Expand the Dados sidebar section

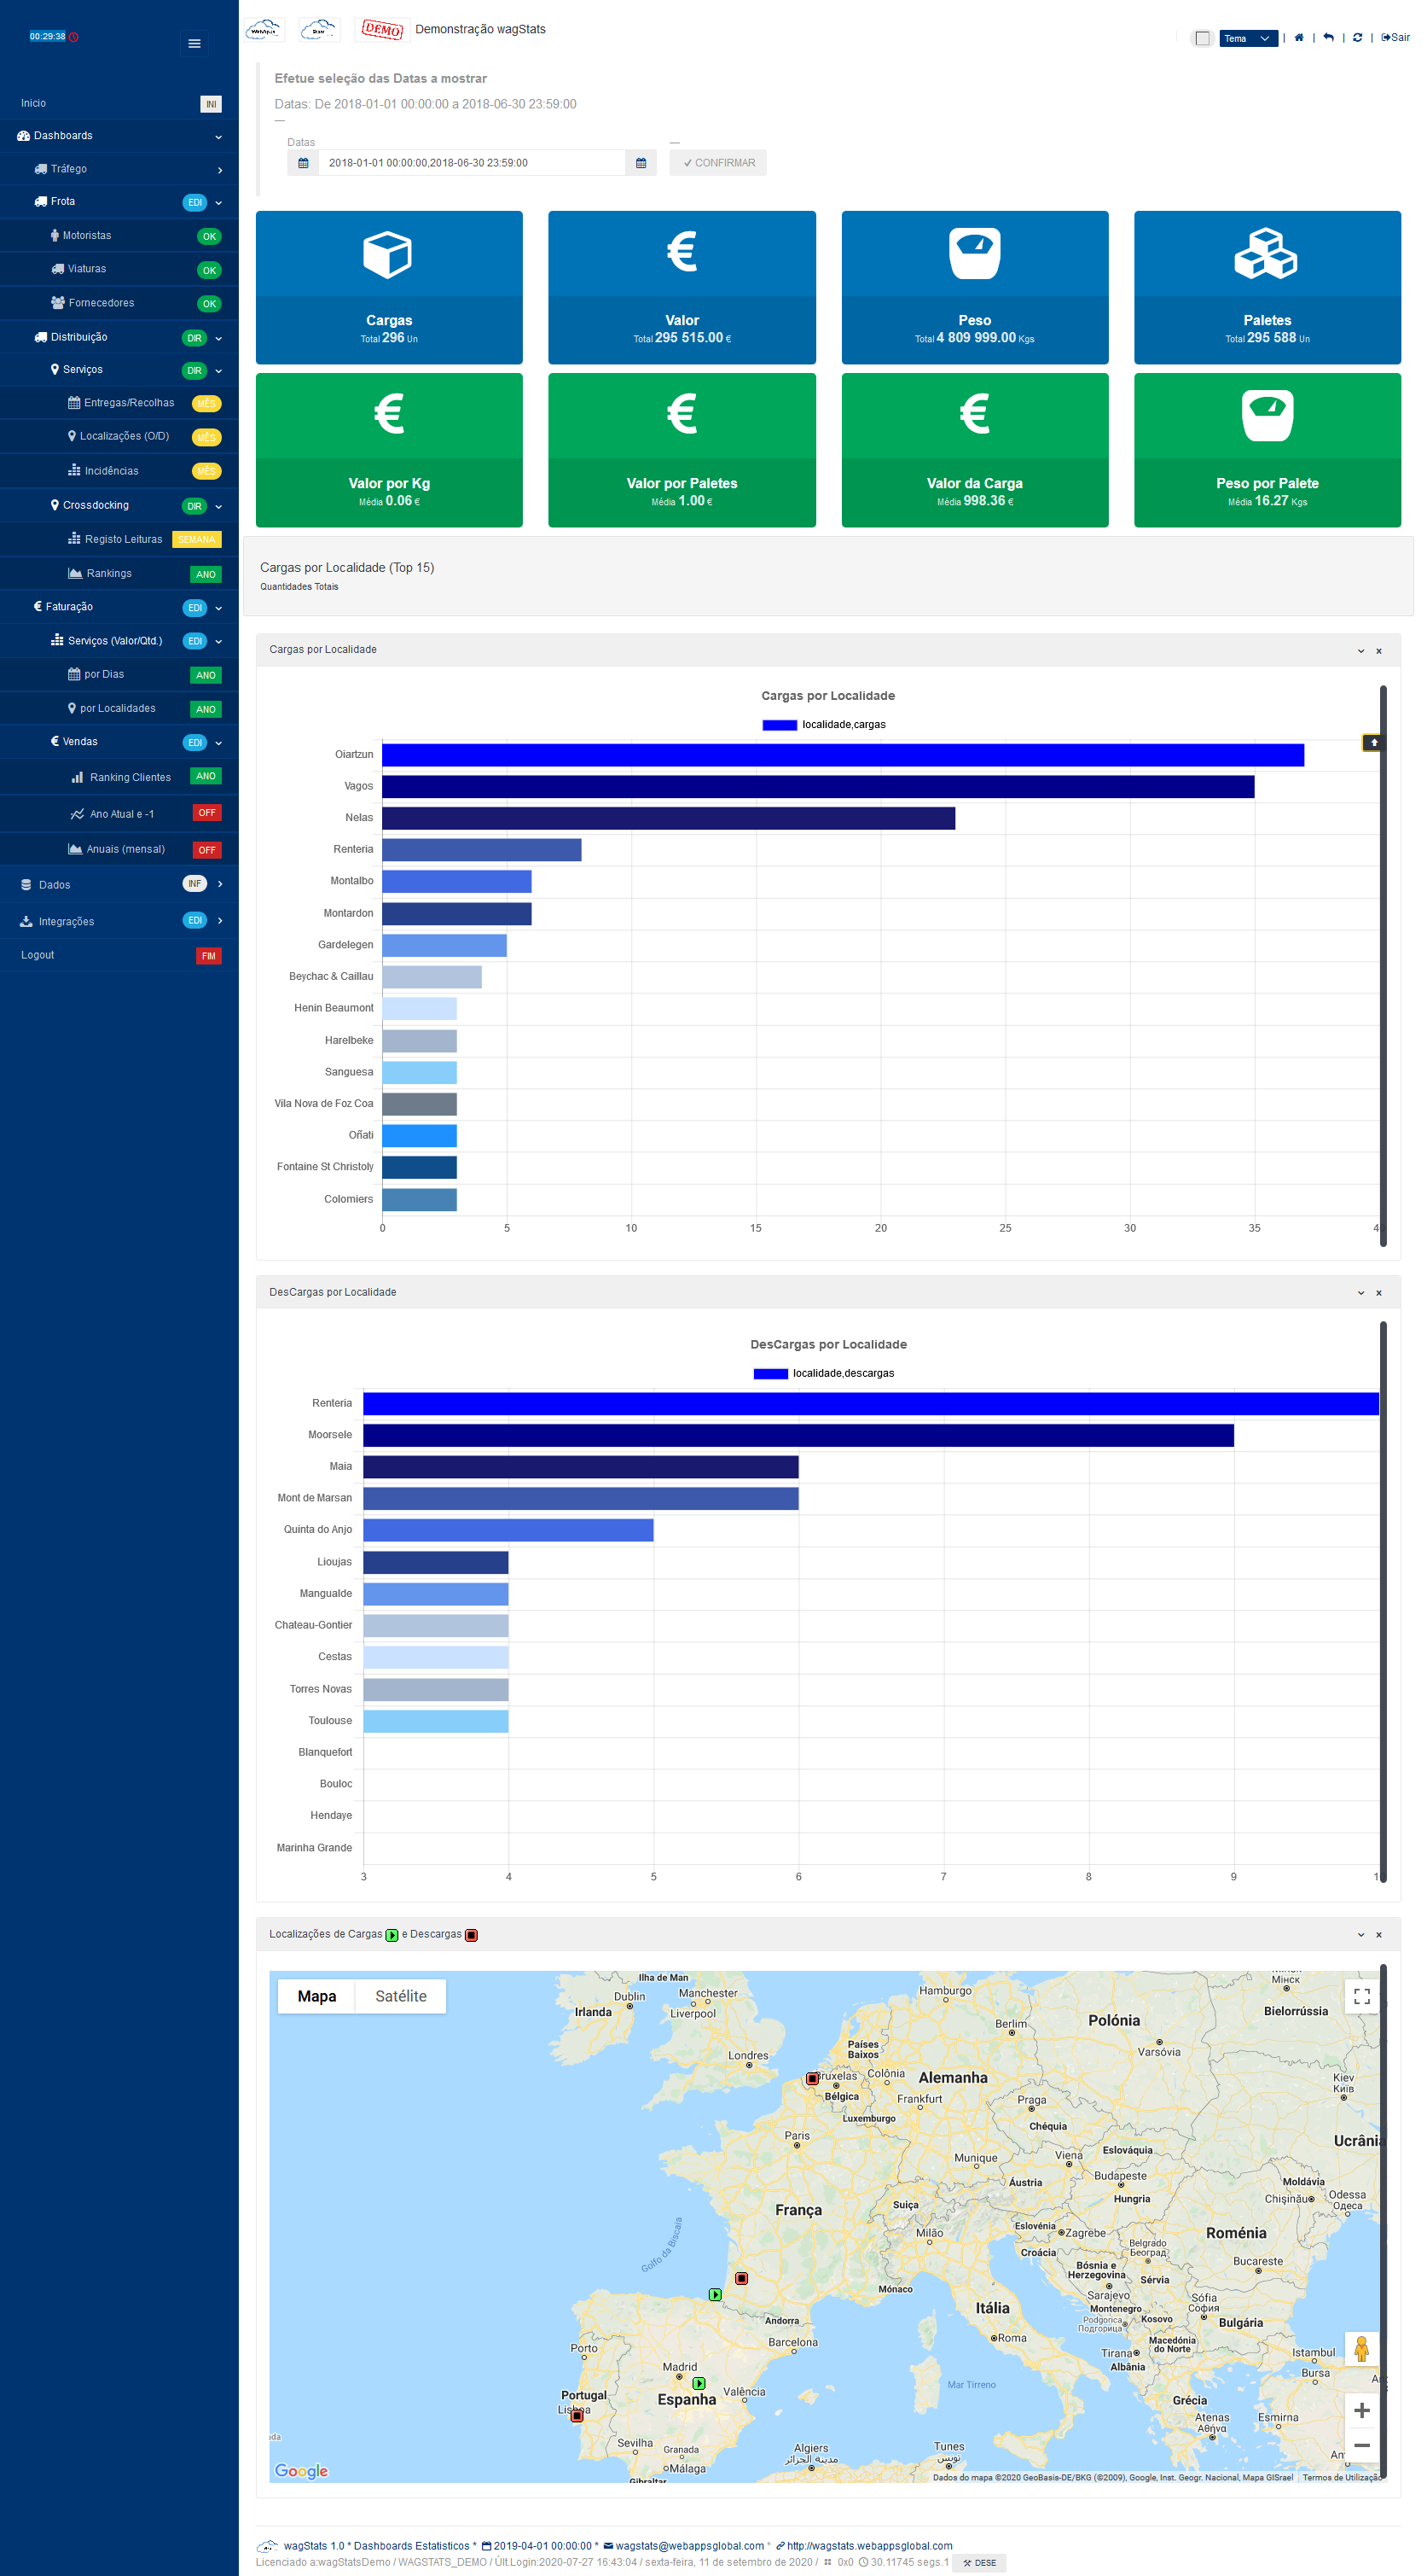pos(119,885)
